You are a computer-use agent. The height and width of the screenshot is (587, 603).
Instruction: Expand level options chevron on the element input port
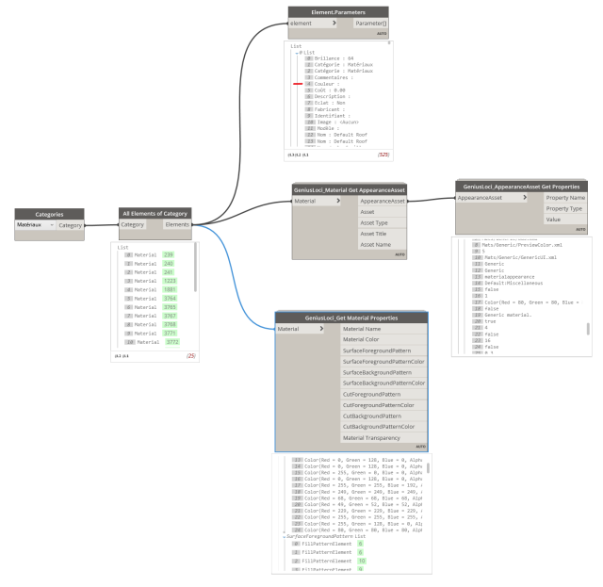tap(334, 23)
